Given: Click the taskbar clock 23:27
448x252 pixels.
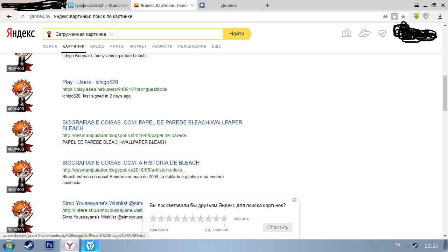Looking at the screenshot, I should (x=431, y=246).
